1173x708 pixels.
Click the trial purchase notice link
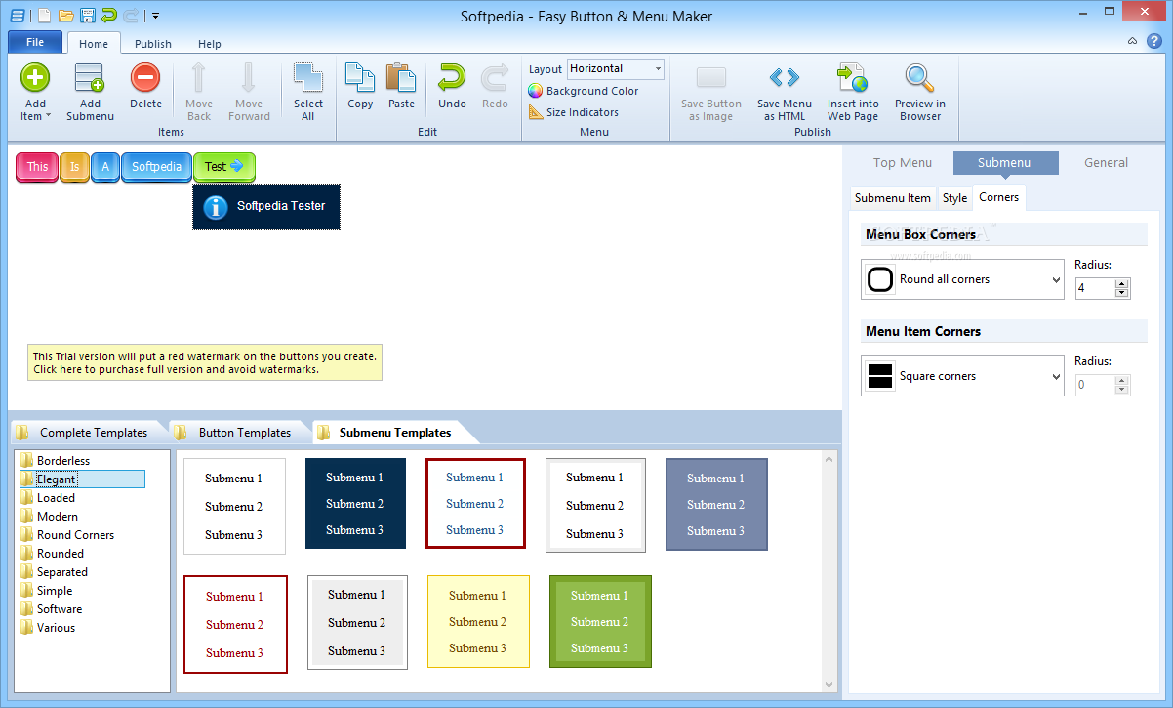(204, 363)
